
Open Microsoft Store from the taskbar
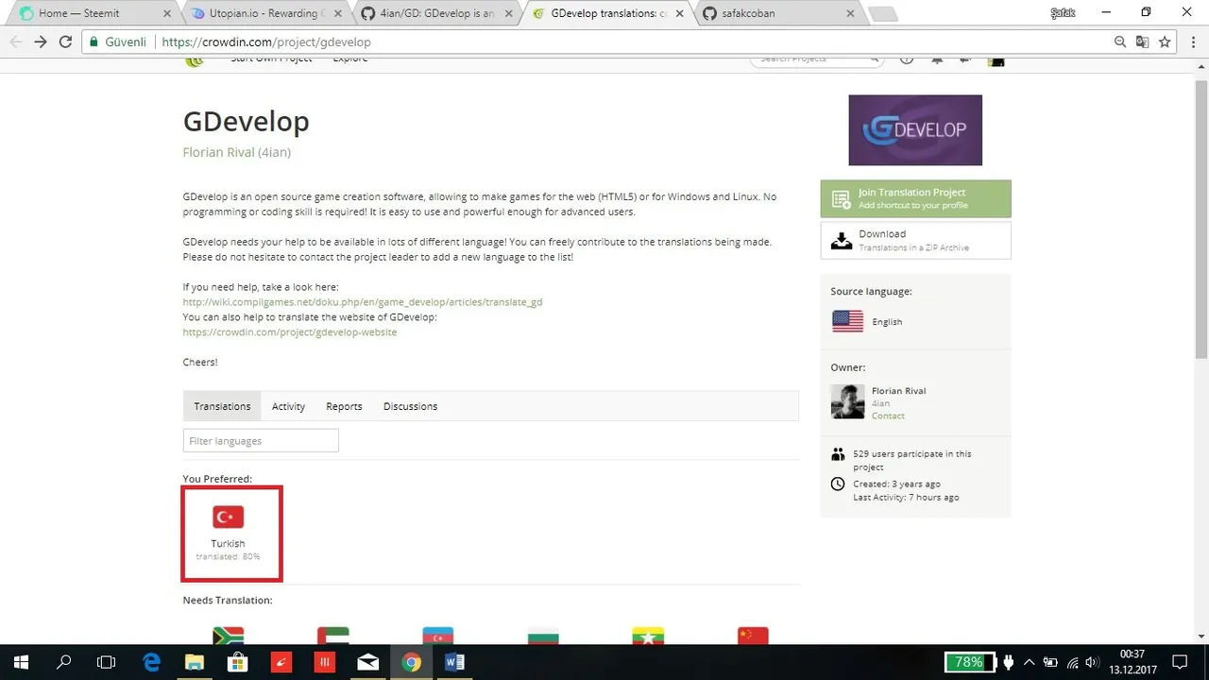(x=237, y=662)
